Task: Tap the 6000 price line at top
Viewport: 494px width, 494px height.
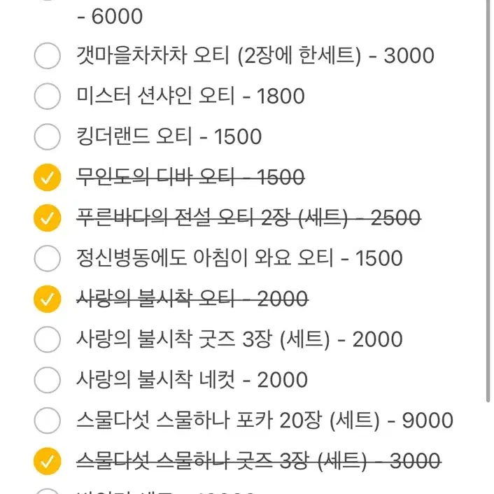Action: click(x=110, y=16)
